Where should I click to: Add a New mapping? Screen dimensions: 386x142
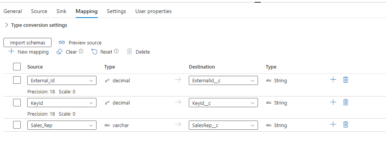28,52
